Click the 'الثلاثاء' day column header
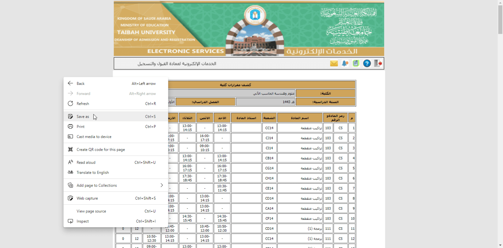 coord(187,118)
